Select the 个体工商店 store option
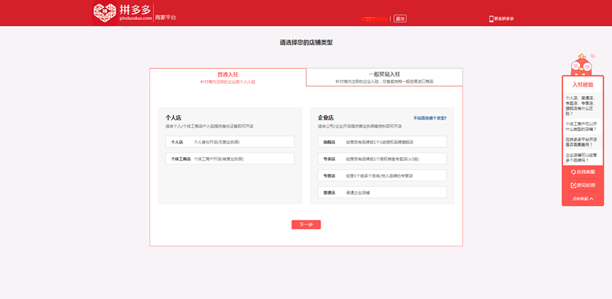The width and height of the screenshot is (612, 299). [x=230, y=159]
